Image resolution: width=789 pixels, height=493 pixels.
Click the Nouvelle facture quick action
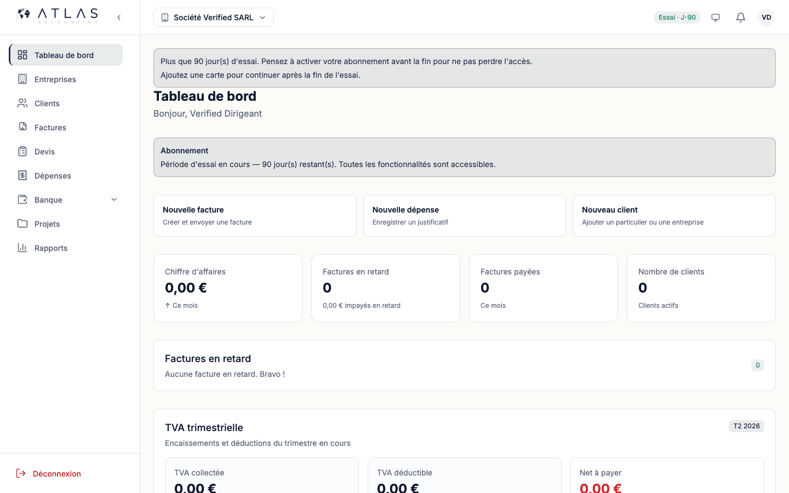(x=255, y=215)
